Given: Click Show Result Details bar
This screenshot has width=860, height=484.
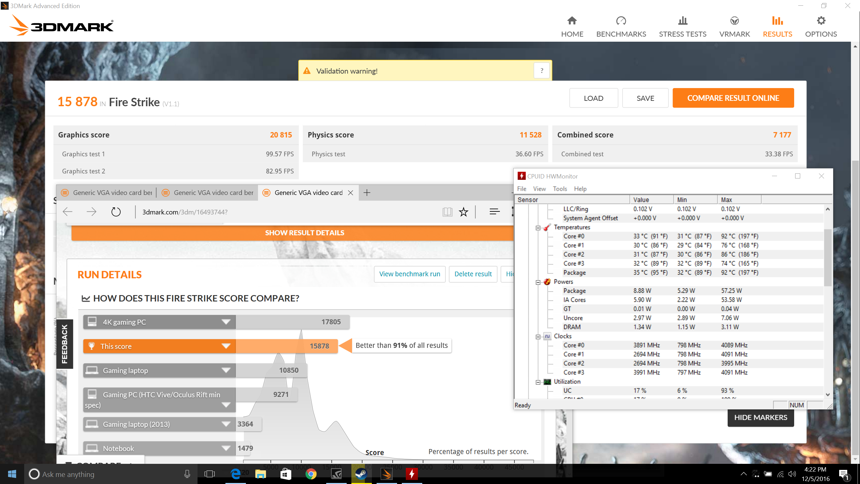Looking at the screenshot, I should 292,233.
